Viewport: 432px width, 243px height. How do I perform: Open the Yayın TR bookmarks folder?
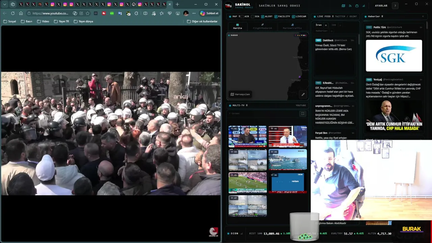[61, 21]
